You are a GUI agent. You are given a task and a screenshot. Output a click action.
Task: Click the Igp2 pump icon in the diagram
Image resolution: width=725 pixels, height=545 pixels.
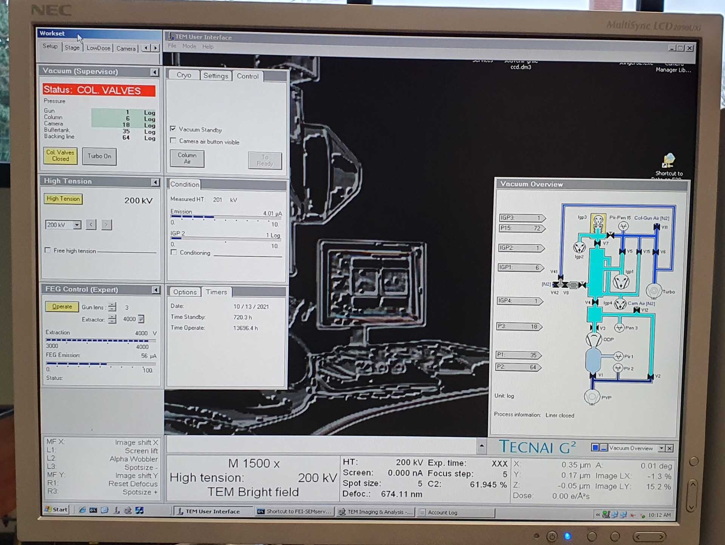coord(579,248)
